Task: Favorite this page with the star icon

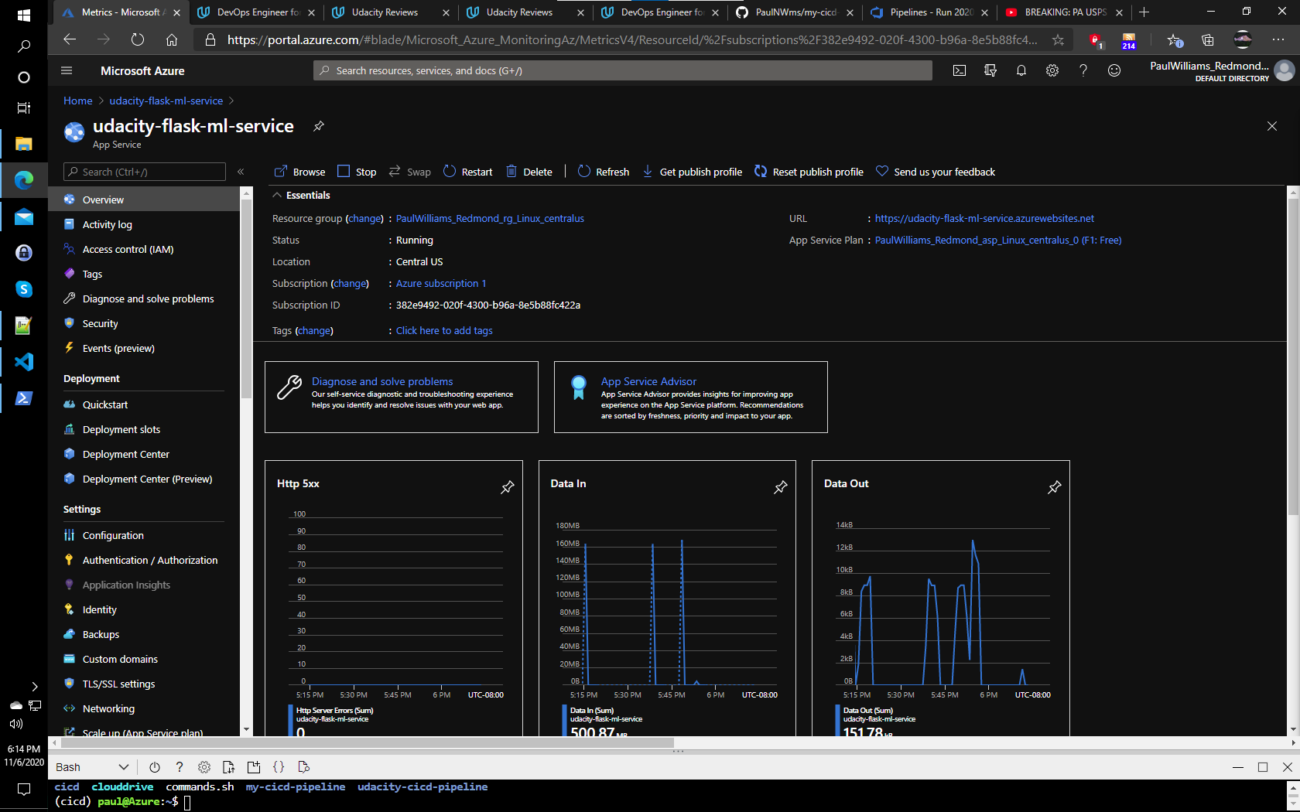Action: click(x=1058, y=39)
